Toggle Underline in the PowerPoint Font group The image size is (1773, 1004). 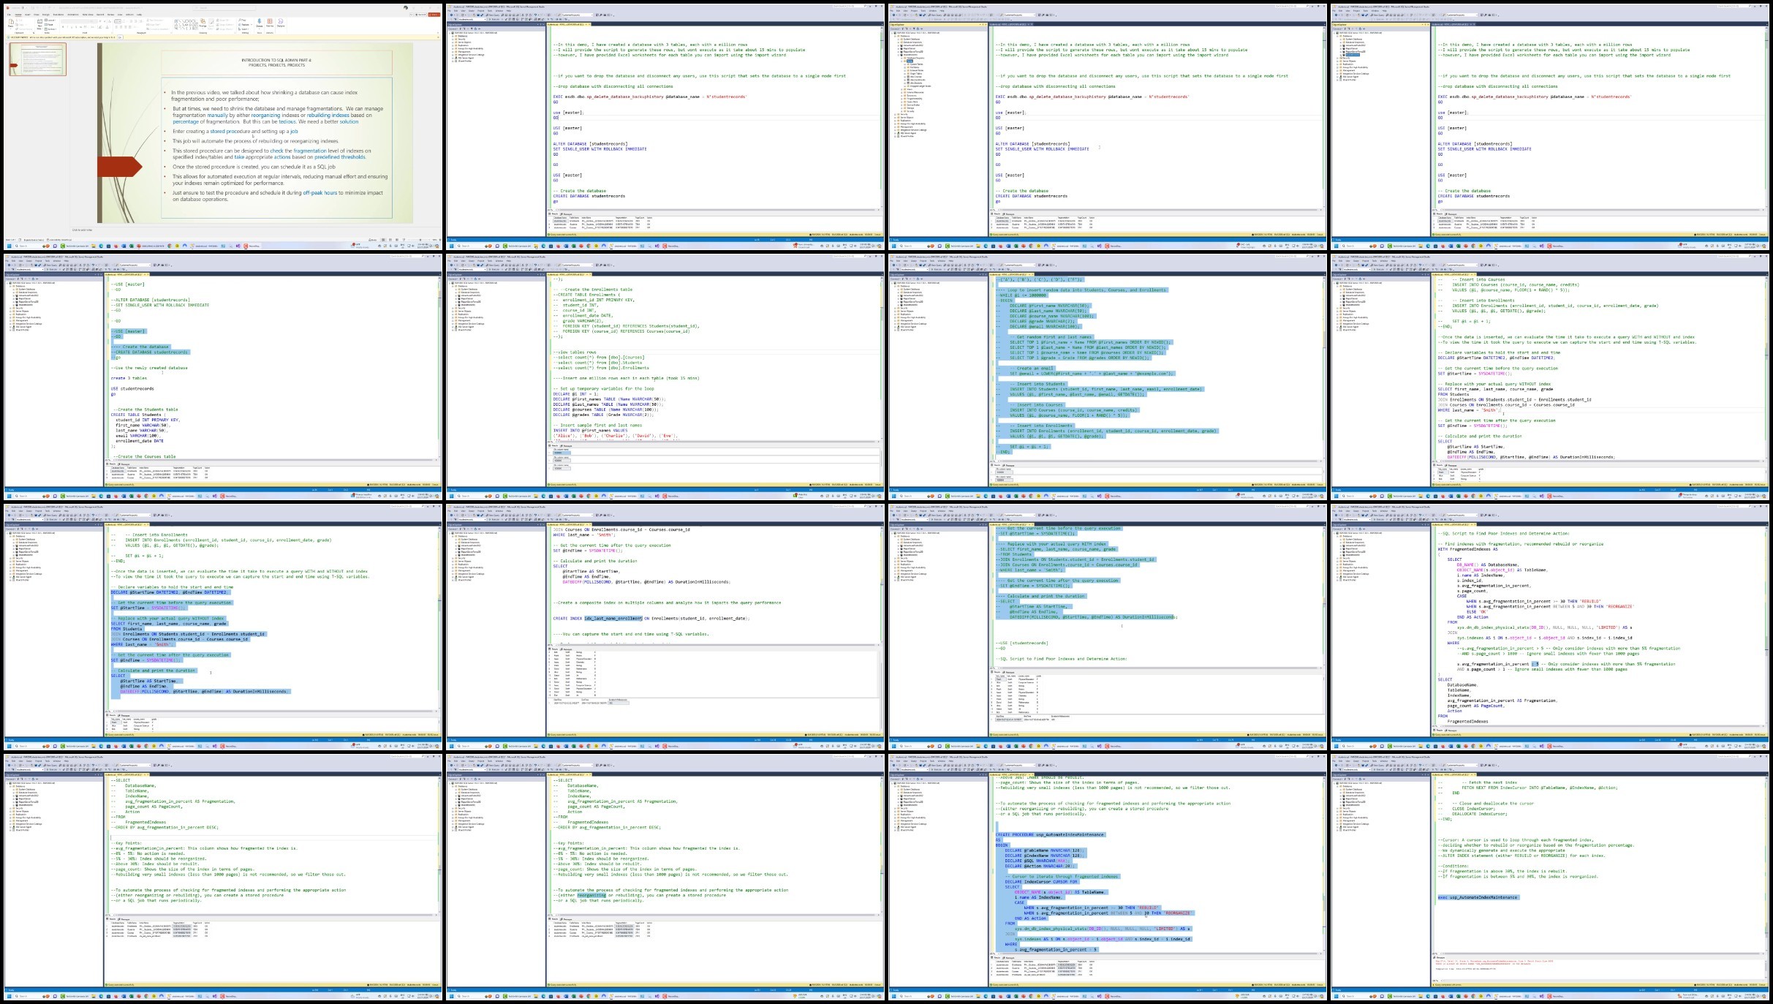point(72,27)
